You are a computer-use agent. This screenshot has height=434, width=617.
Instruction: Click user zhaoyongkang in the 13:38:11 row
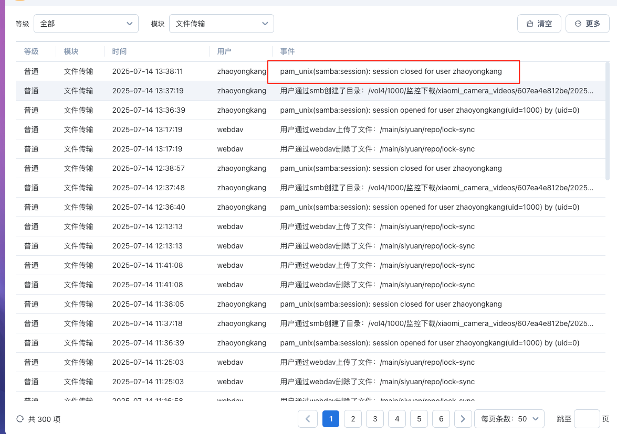click(242, 71)
